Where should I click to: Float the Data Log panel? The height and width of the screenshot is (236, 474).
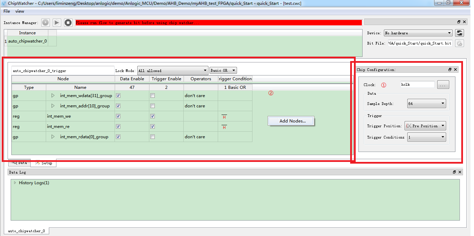pyautogui.click(x=454, y=172)
